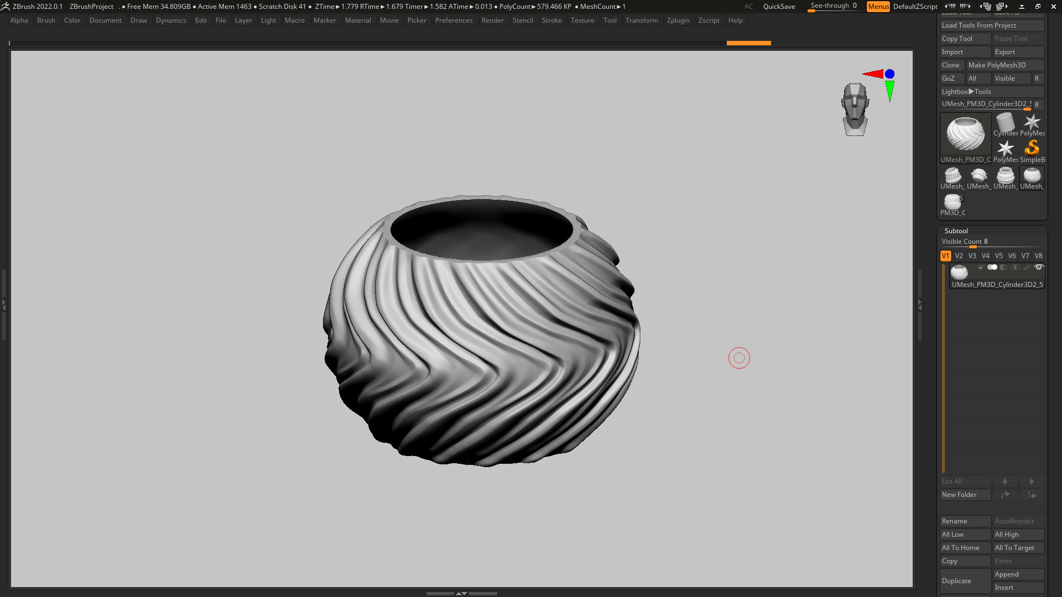The width and height of the screenshot is (1062, 597).
Task: Toggle the Menus button
Action: click(x=878, y=7)
